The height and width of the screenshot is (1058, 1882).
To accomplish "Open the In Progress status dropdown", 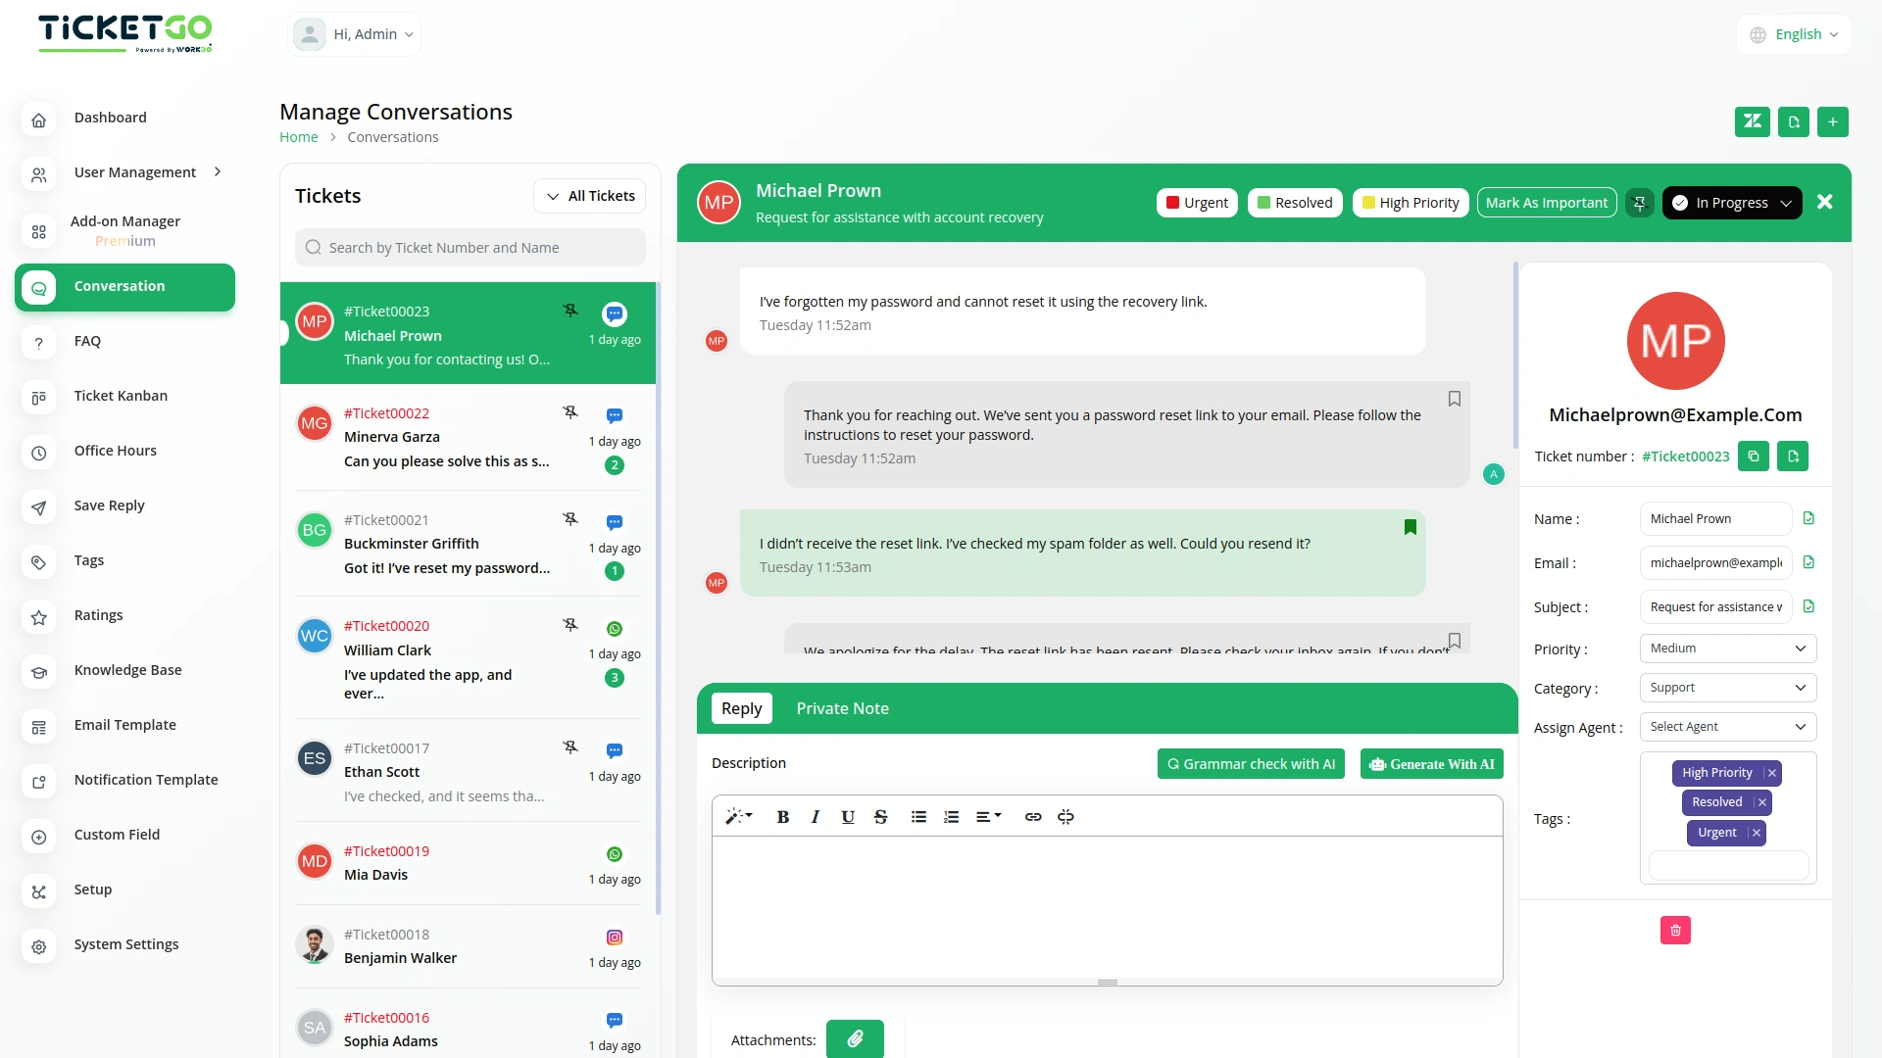I will coord(1731,202).
